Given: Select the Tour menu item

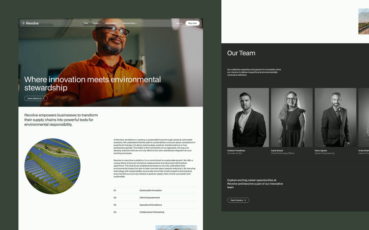Looking at the screenshot, I should tap(86, 23).
